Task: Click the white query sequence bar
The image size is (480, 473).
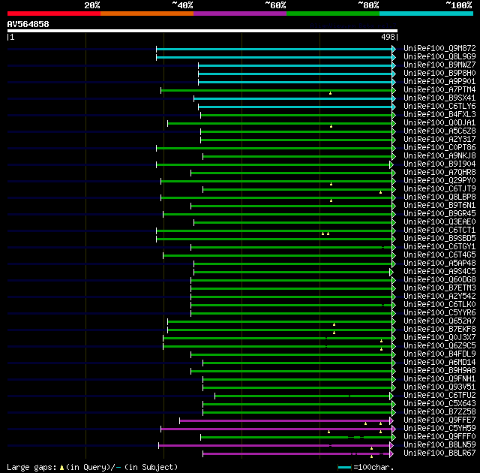Action: (x=202, y=31)
